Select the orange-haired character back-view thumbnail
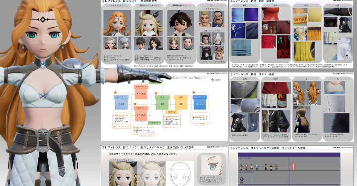Image resolution: width=357 pixels, height=186 pixels. click(x=313, y=93)
